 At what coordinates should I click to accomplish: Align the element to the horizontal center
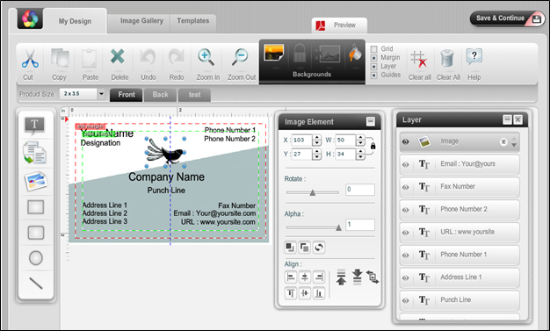click(x=305, y=277)
